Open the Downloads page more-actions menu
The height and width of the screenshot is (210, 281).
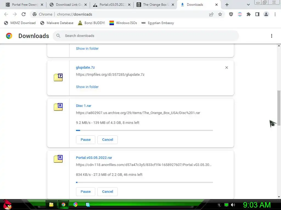(272, 36)
